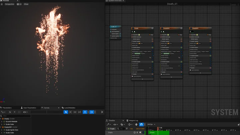Open the Lit view mode menu
Viewport: 240px width, 135px height.
pyautogui.click(x=19, y=4)
